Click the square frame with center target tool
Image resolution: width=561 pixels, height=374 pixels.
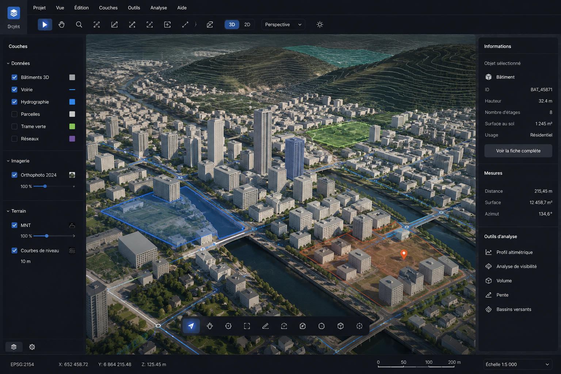pos(167,24)
